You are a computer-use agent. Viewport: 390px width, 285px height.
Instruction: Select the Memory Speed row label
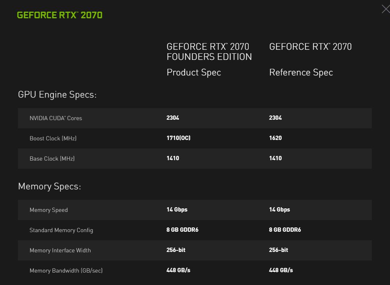(49, 210)
